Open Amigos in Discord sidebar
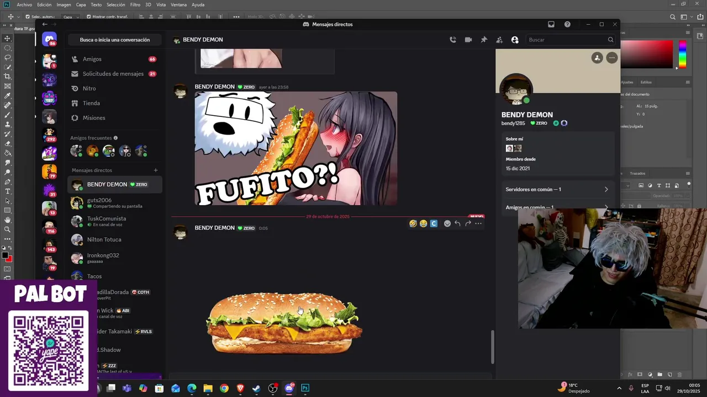The height and width of the screenshot is (397, 707). click(x=115, y=59)
